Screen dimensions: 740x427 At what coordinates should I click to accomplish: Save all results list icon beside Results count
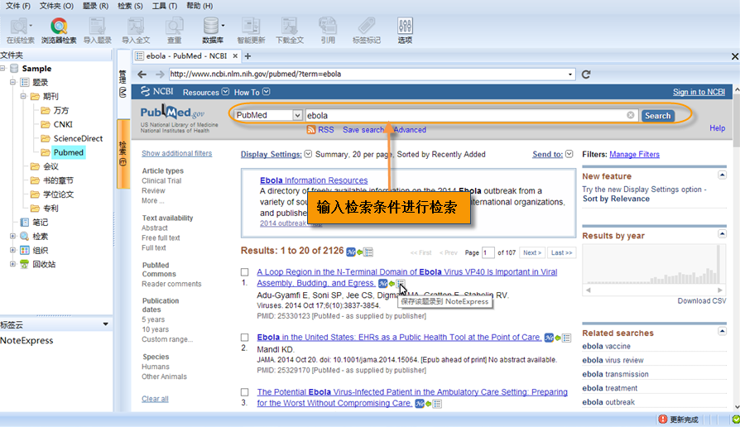click(368, 252)
